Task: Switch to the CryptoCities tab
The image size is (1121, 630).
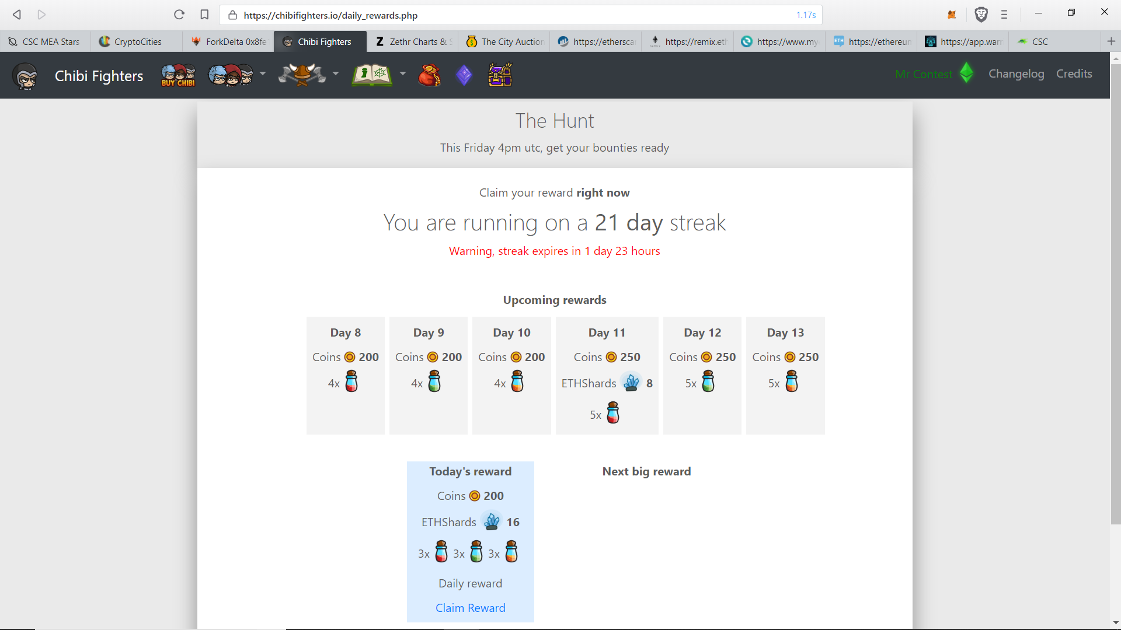Action: pyautogui.click(x=137, y=41)
